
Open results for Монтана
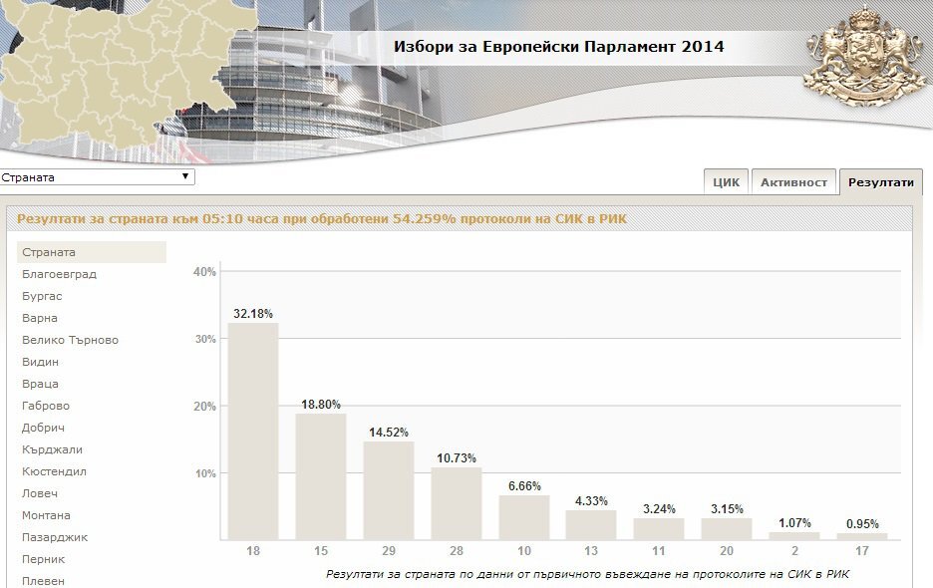coord(46,515)
